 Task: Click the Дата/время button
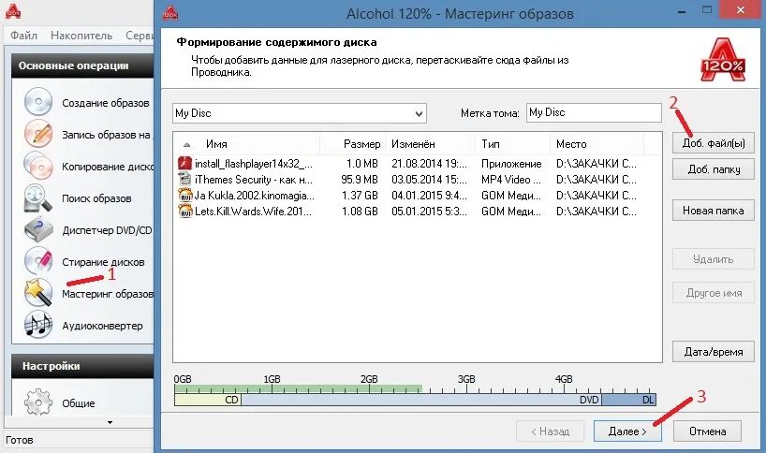pos(714,352)
